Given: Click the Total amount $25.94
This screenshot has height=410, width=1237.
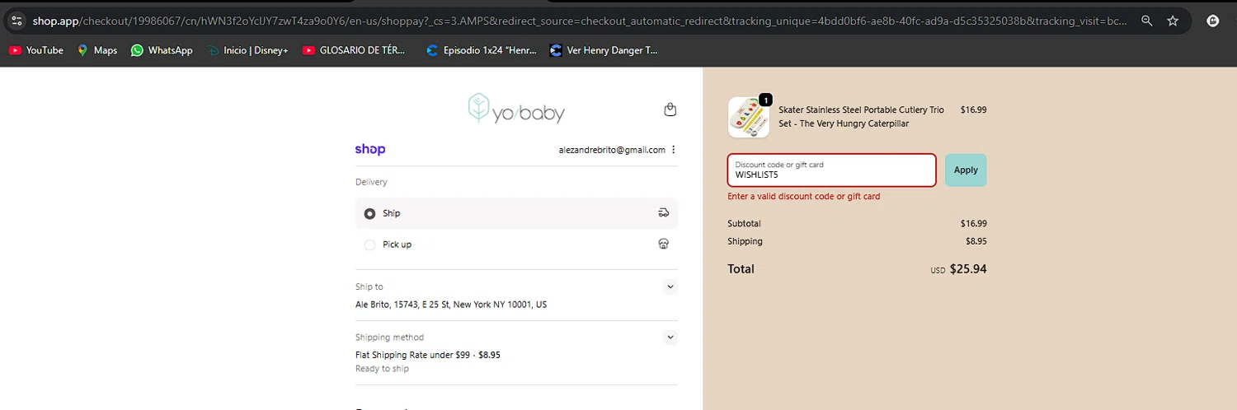Looking at the screenshot, I should click(x=968, y=269).
